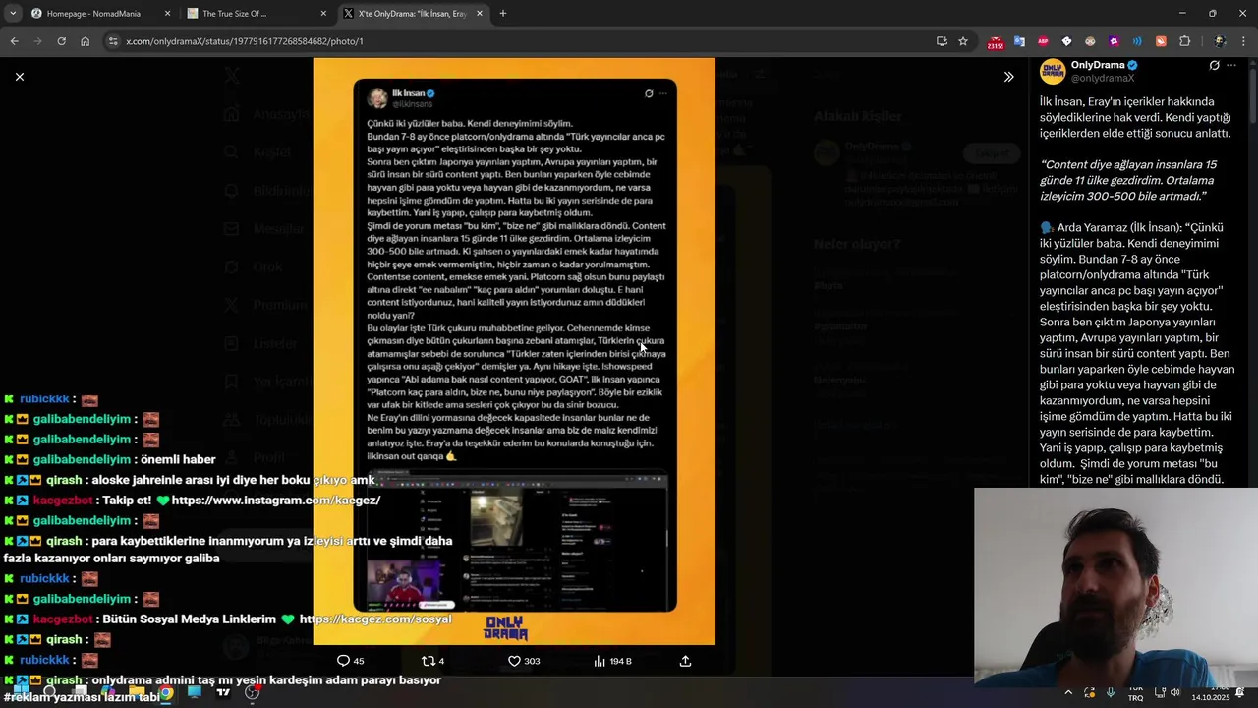
Task: Open the notifications bell in tray
Action: [x=1239, y=693]
